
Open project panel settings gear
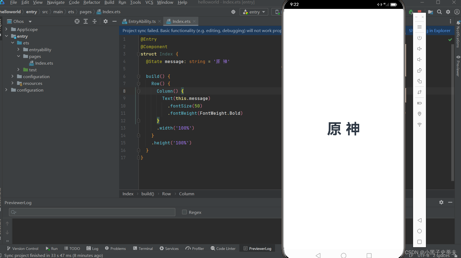click(x=106, y=21)
